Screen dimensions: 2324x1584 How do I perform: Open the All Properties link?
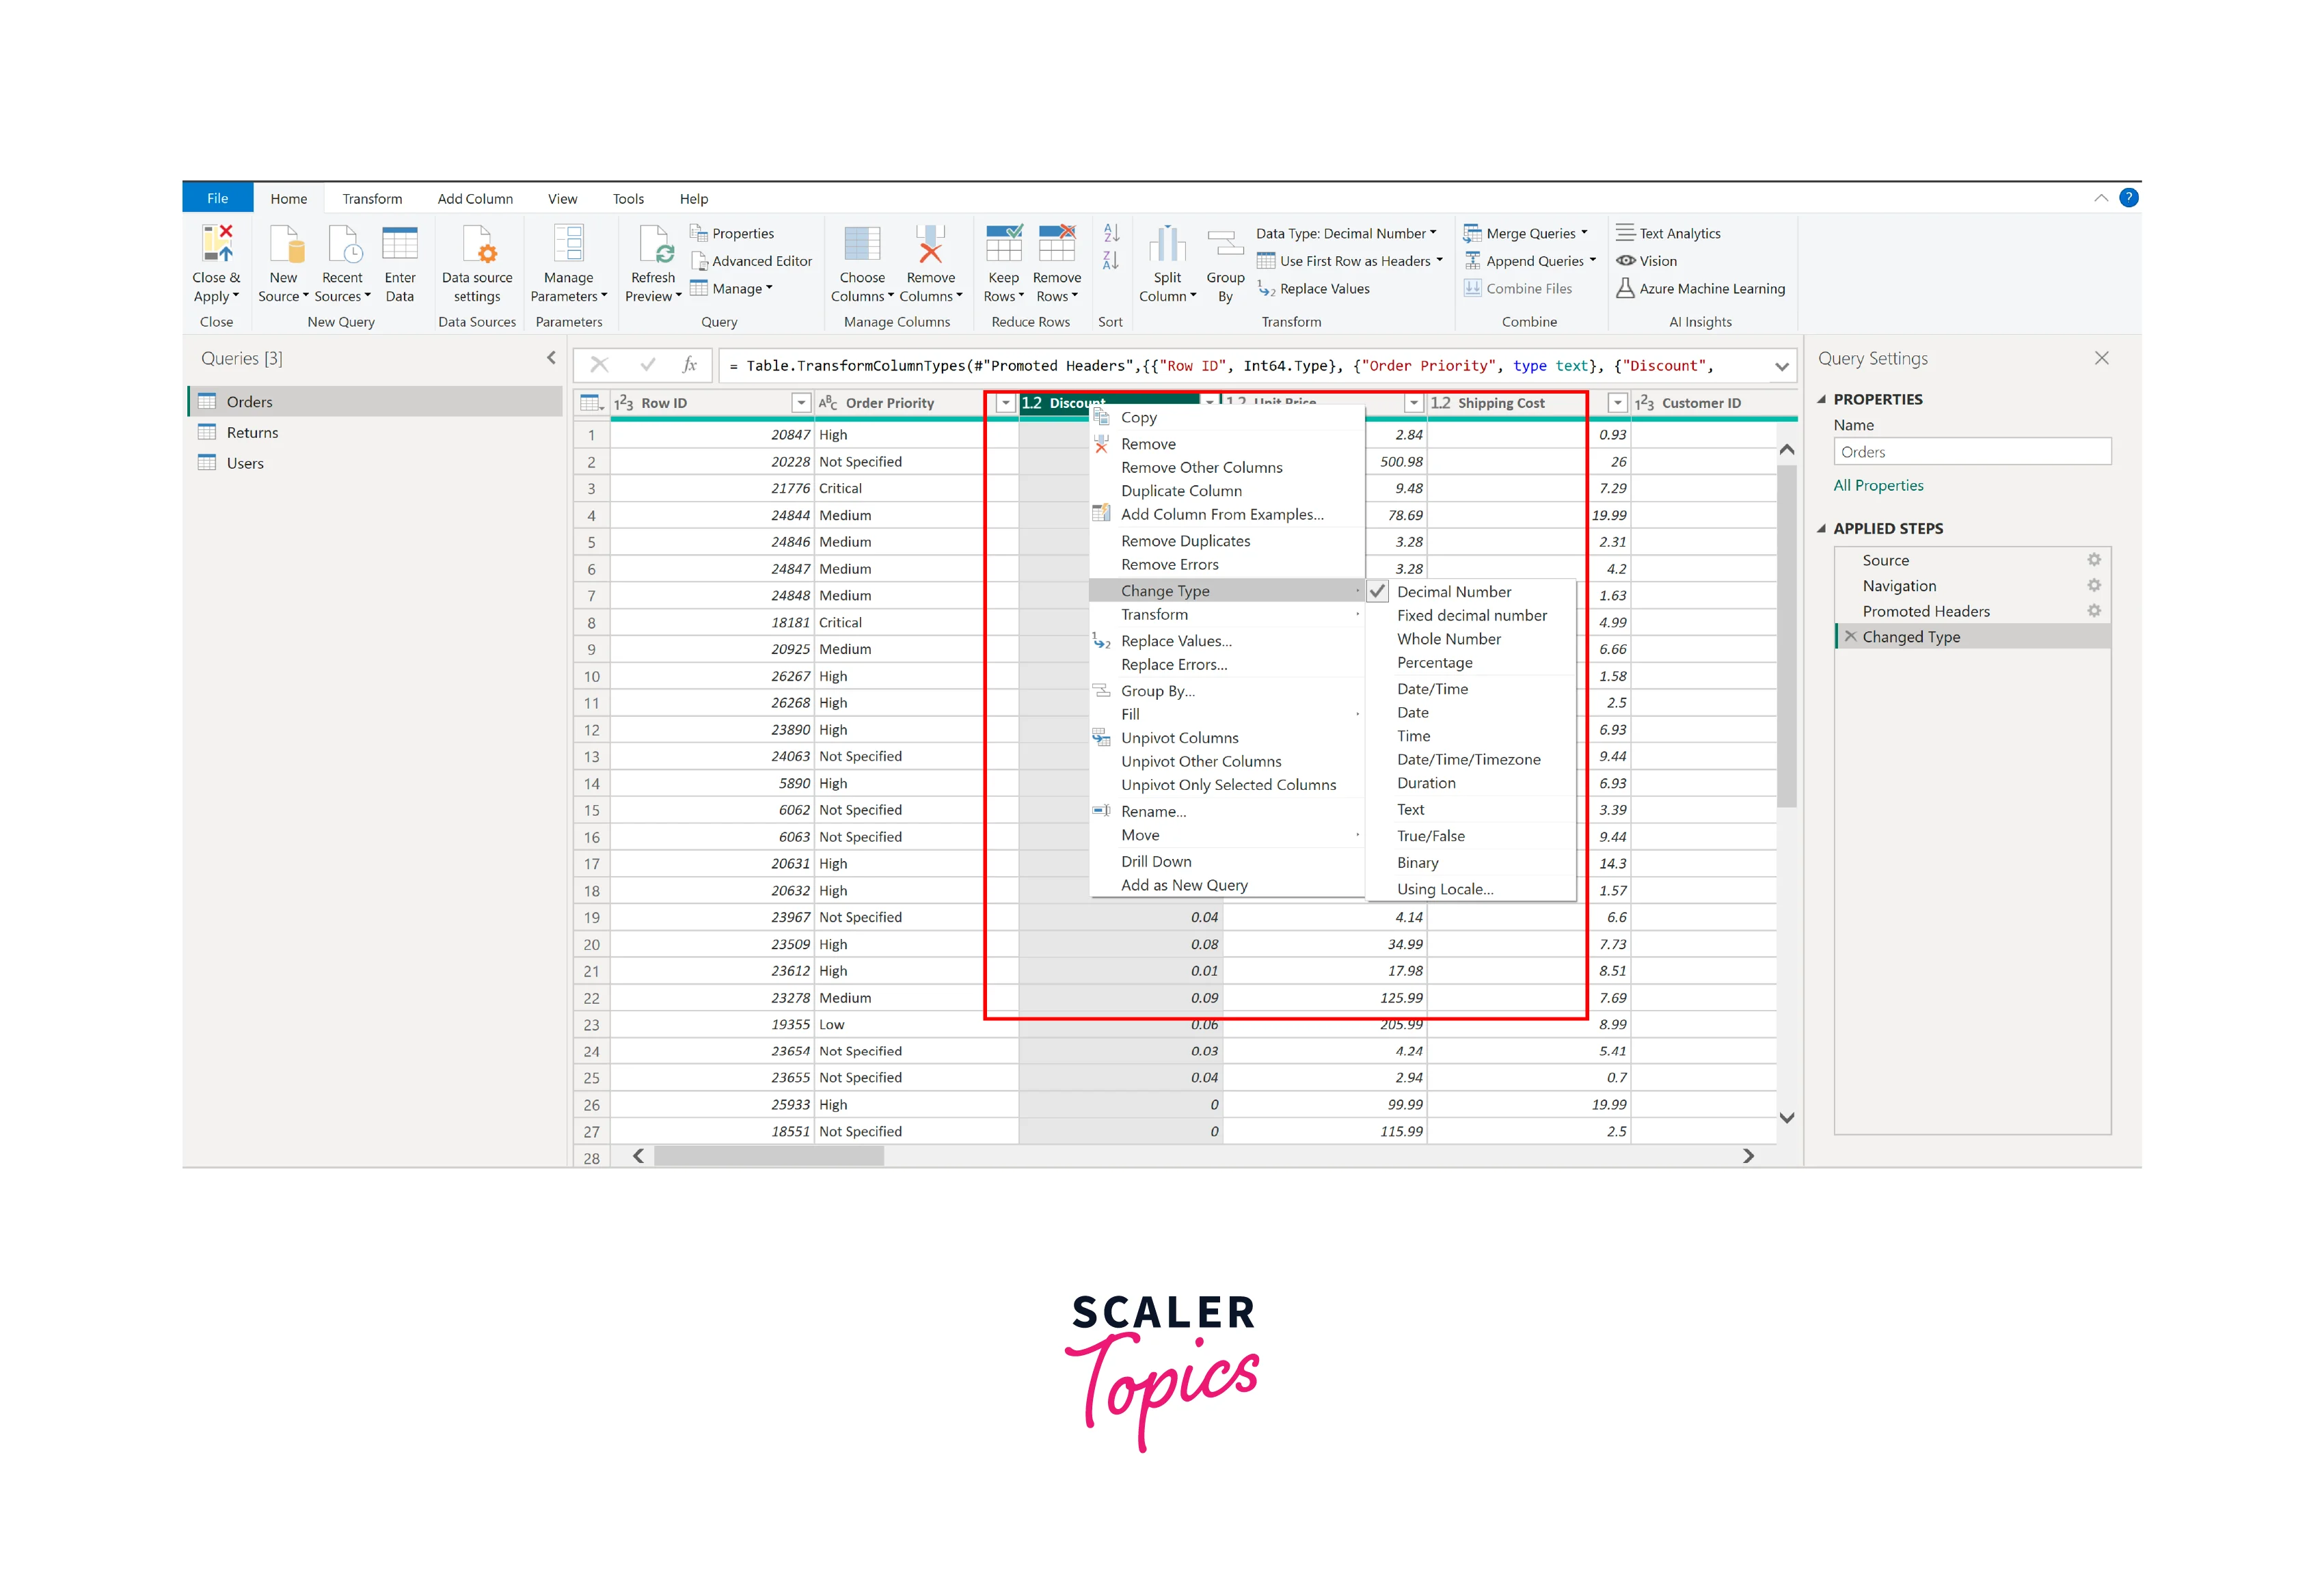[1878, 486]
